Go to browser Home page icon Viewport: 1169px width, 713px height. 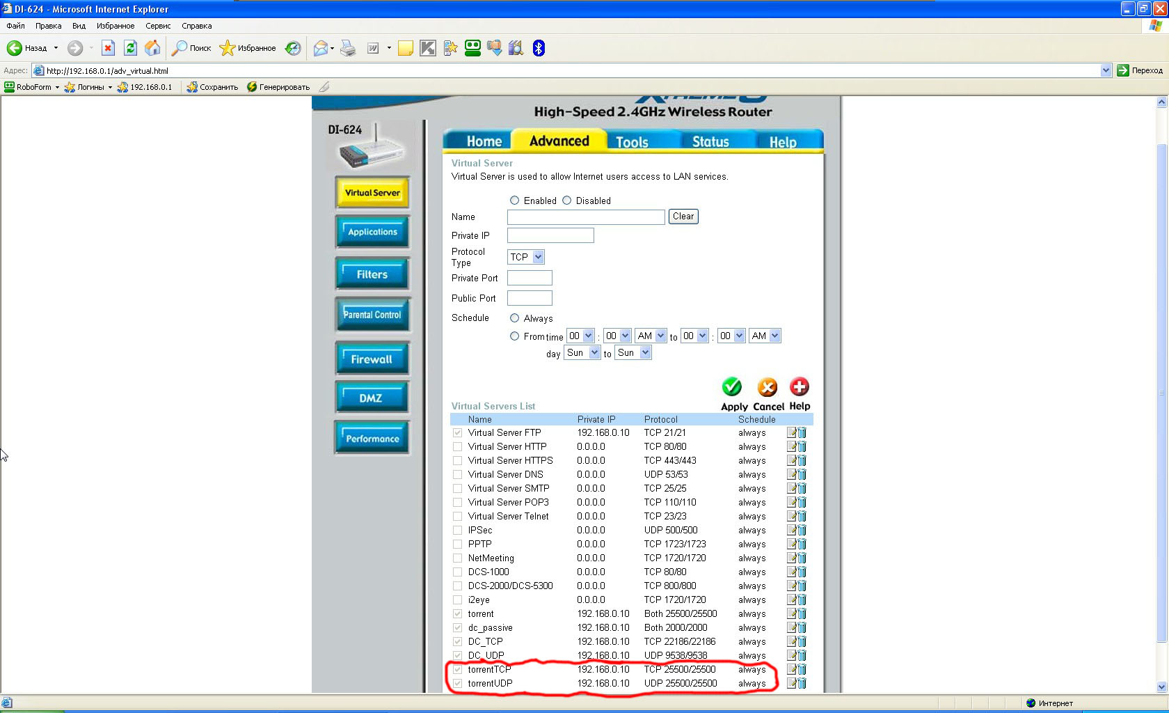[x=152, y=48]
